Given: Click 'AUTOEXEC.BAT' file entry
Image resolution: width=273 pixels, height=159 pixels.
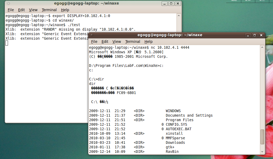Looking at the screenshot, I should point(178,129).
